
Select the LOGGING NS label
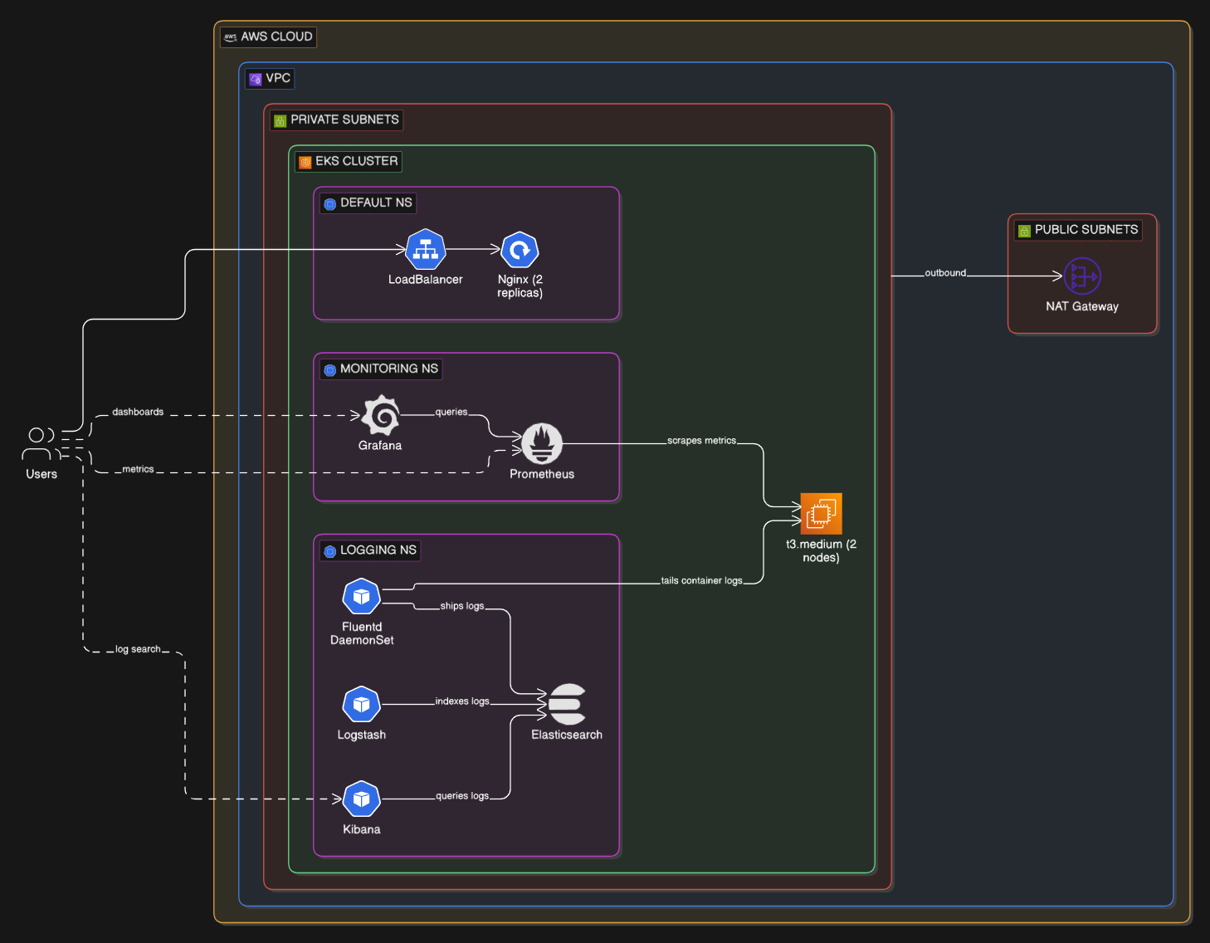[x=370, y=551]
